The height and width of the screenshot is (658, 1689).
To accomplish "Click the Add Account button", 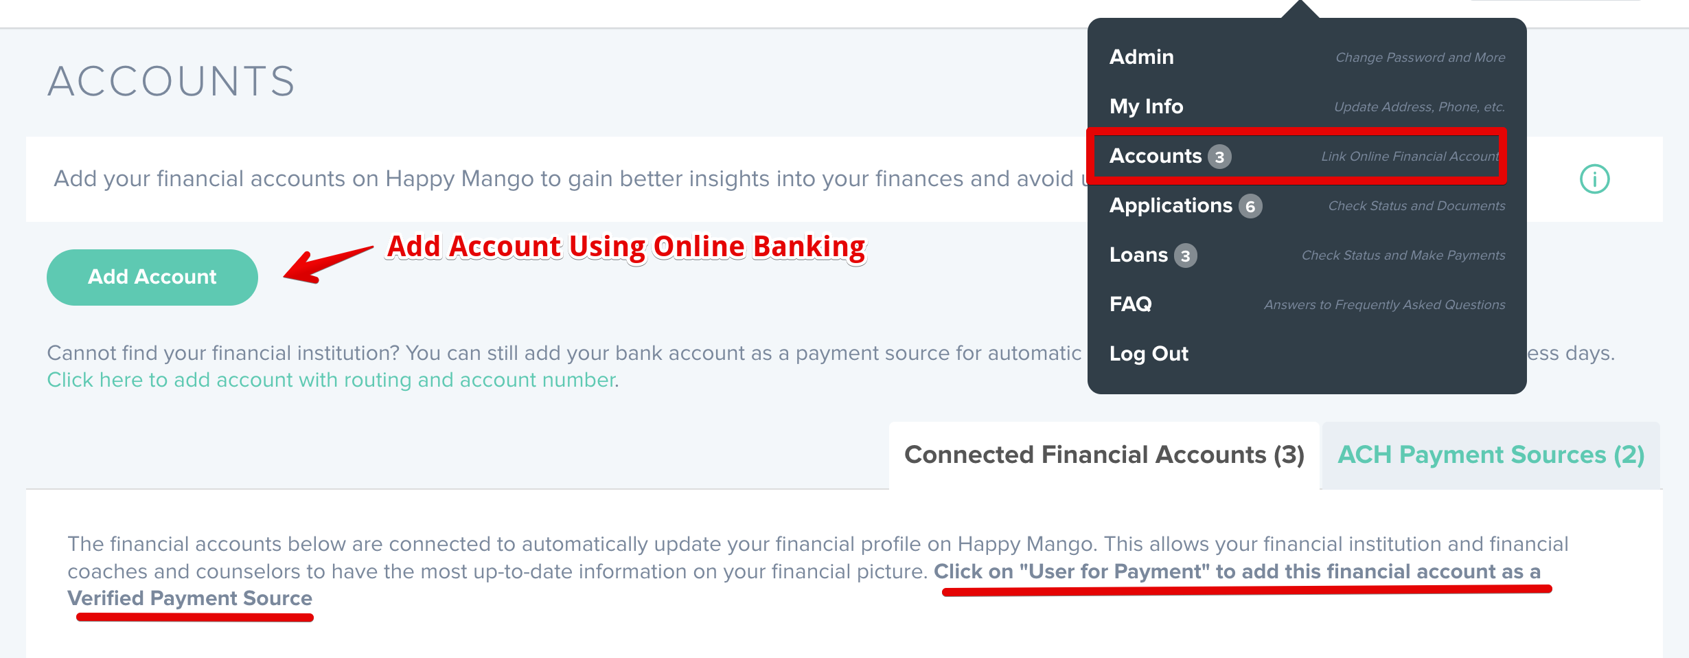I will (152, 276).
